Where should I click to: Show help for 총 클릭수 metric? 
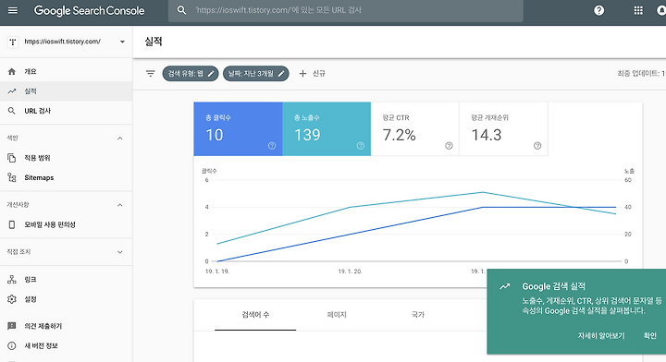(272, 146)
